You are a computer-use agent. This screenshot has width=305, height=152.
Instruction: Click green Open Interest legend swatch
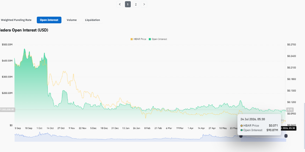[150, 39]
